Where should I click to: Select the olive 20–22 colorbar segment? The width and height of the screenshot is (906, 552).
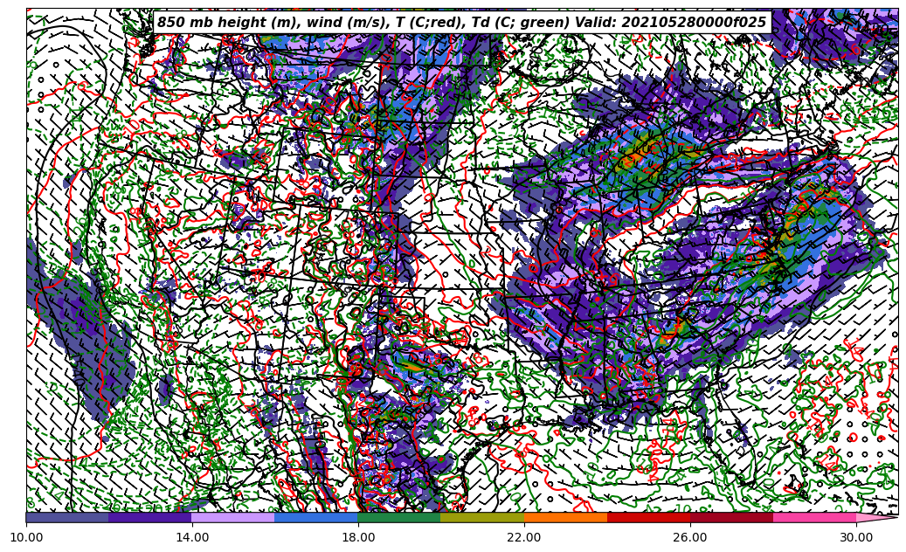pos(482,517)
